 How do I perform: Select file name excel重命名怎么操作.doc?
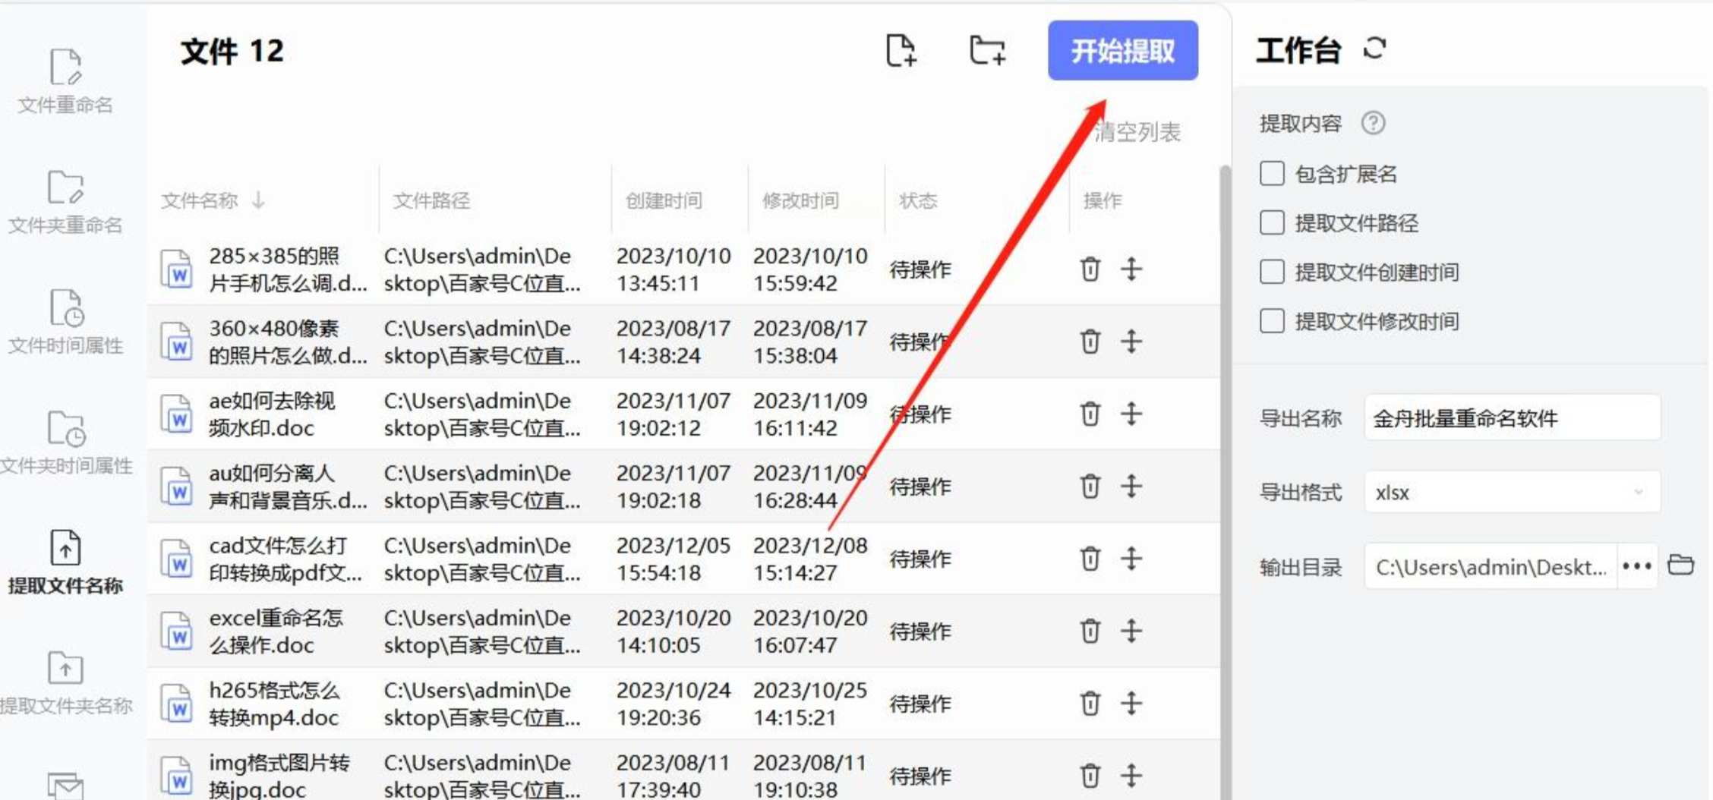(276, 631)
